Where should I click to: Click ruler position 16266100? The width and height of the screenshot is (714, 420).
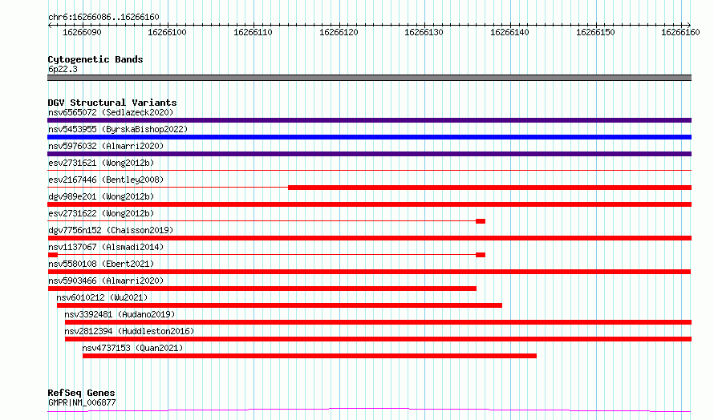pos(167,32)
